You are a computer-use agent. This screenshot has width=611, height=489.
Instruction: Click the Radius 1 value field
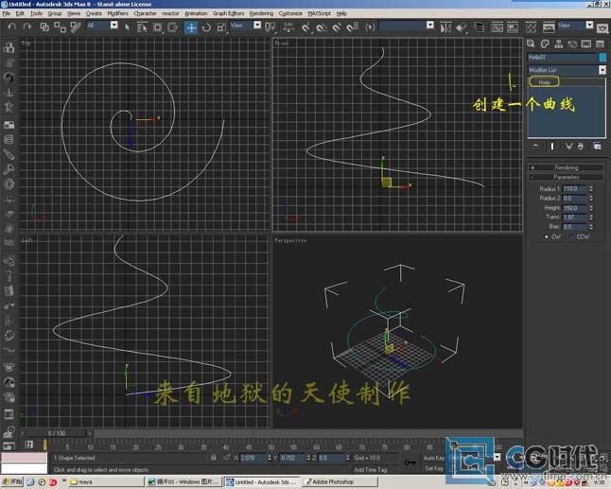575,188
